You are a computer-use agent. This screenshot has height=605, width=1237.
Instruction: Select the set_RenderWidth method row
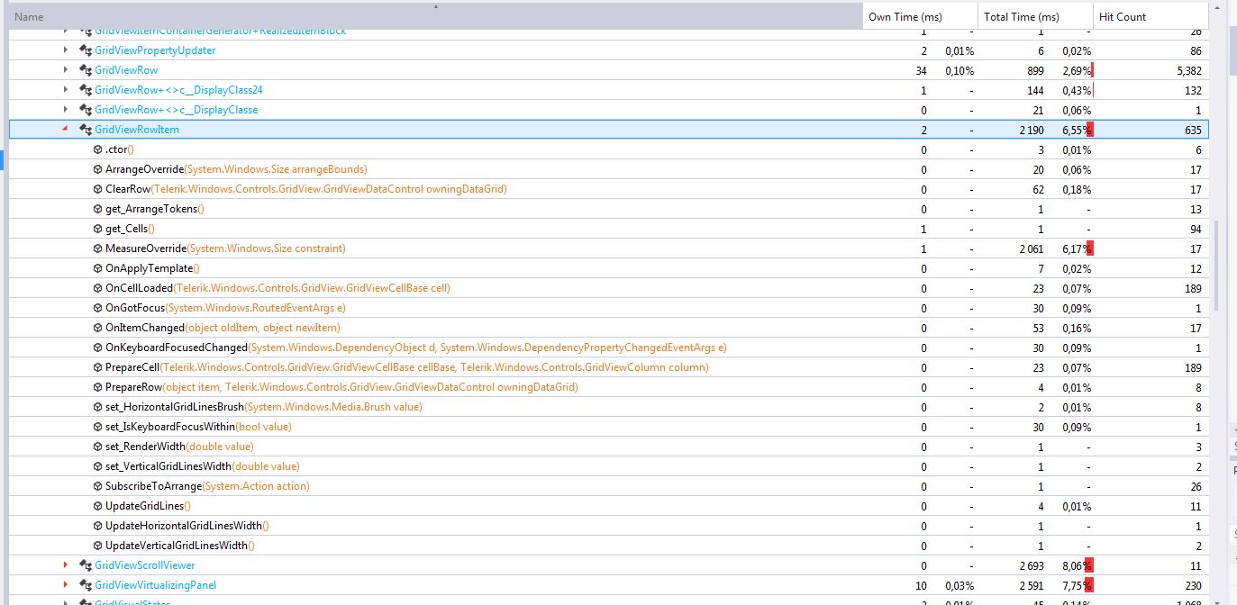[608, 447]
